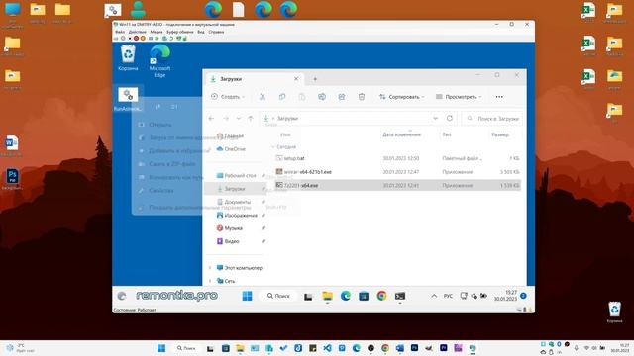Select the setup.bat file row
634x356 pixels.
tap(398, 158)
